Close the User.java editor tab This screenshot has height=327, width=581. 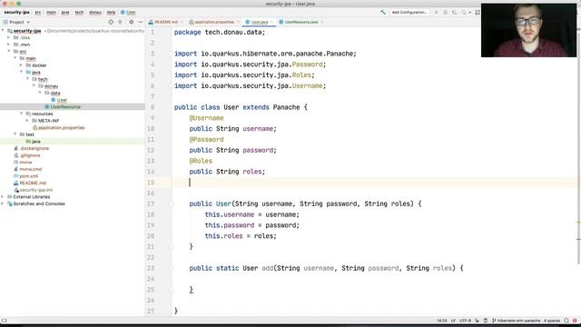coord(271,22)
